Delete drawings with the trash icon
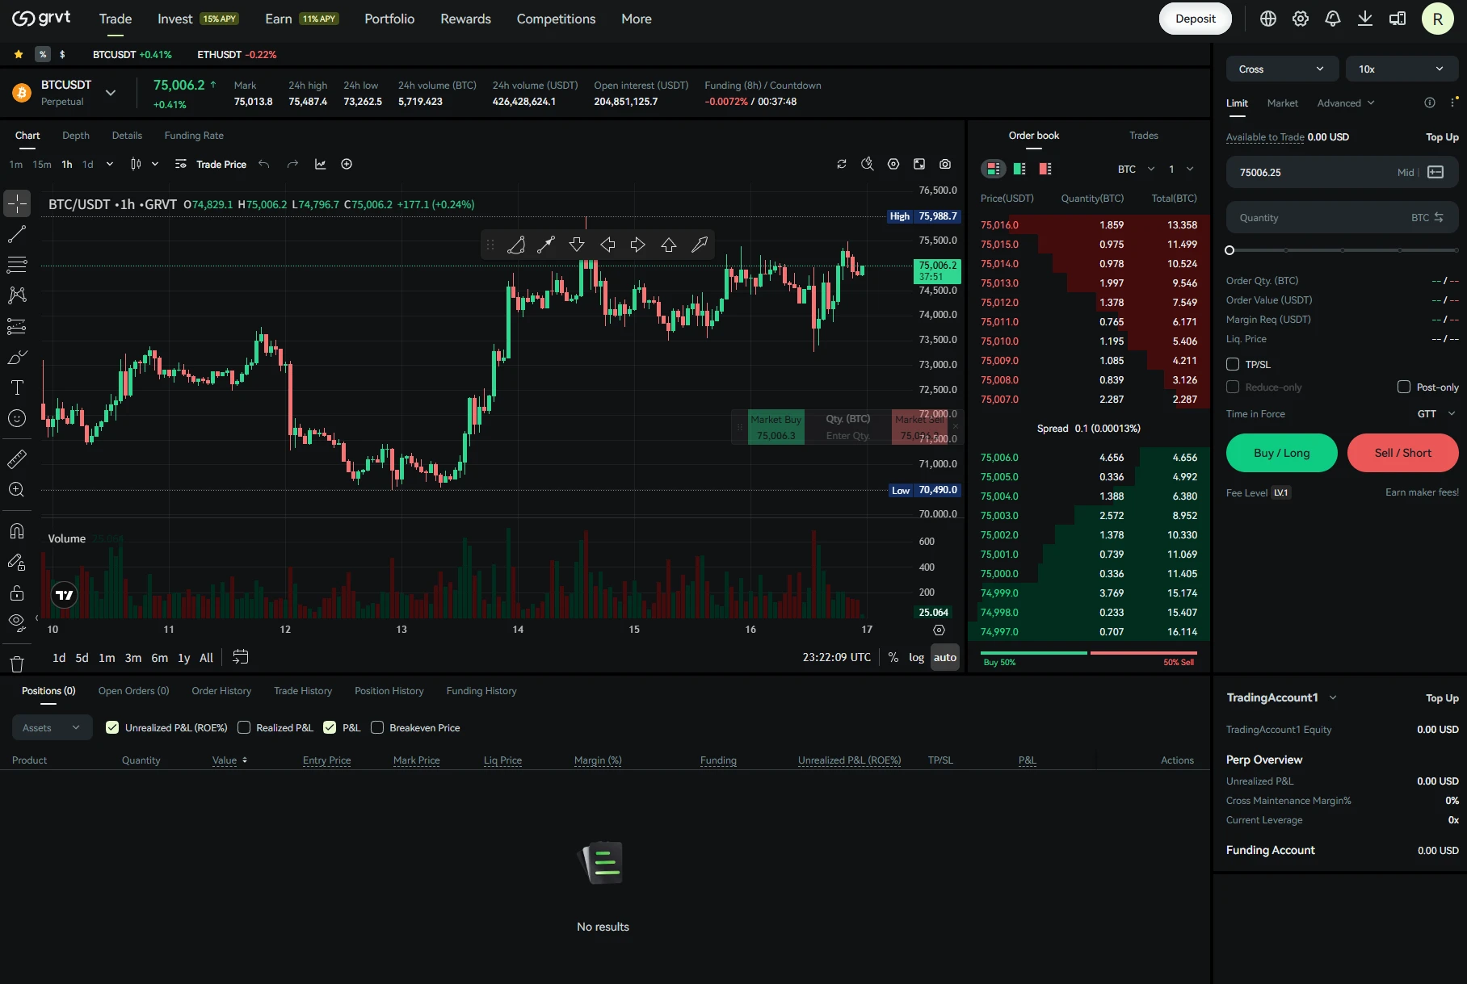The height and width of the screenshot is (984, 1467). 17,664
